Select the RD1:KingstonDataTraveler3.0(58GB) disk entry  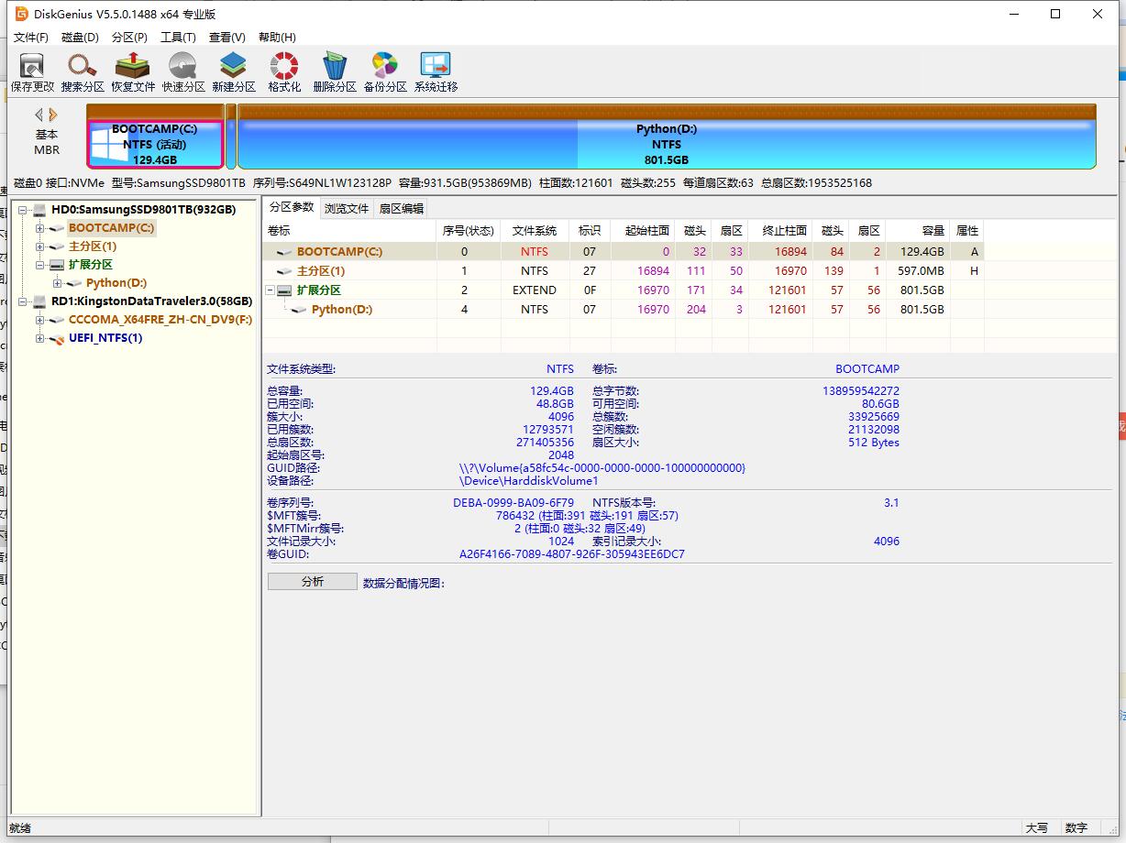[x=151, y=301]
